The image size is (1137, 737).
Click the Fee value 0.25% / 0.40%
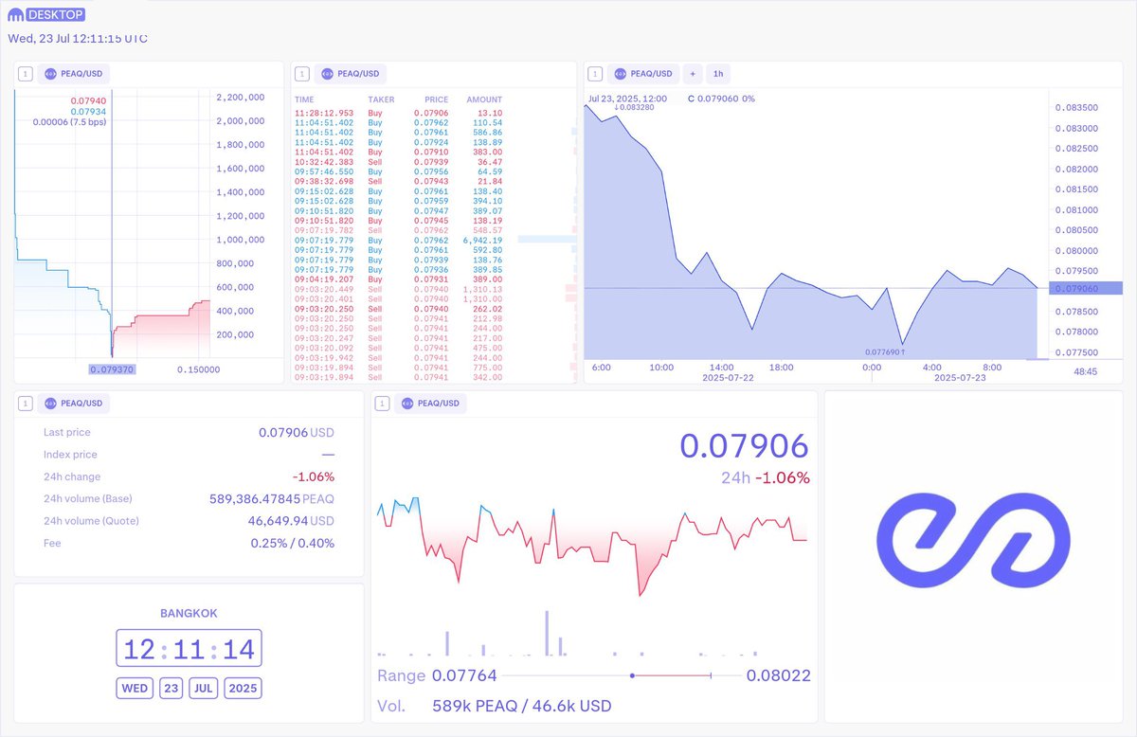[292, 543]
